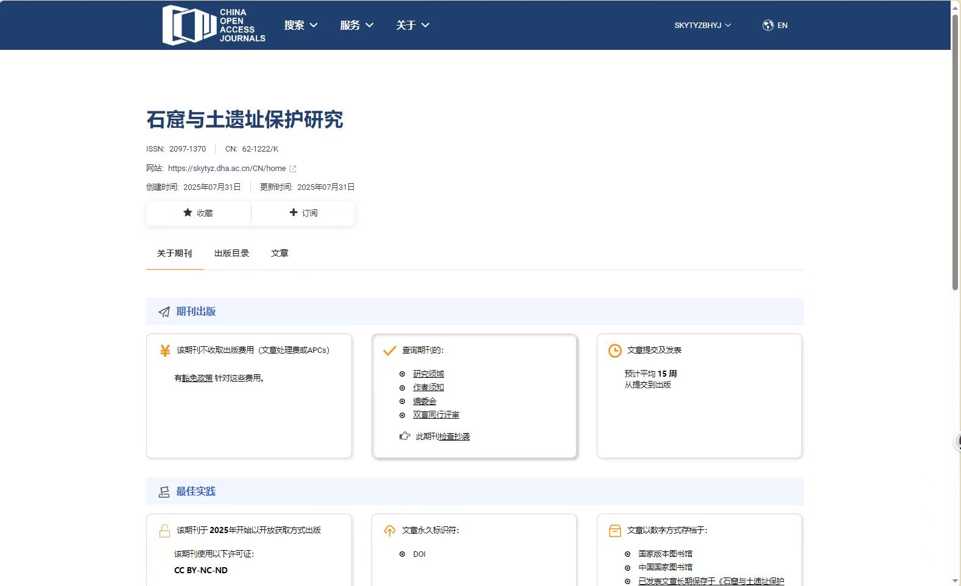Open the SKYTYZBHYJ account dropdown
The width and height of the screenshot is (961, 586).
[702, 25]
